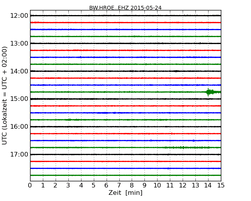Click the plot title BW.HROE..EHZ 2015-05-24
This screenshot has height=201, width=251.
(126, 8)
